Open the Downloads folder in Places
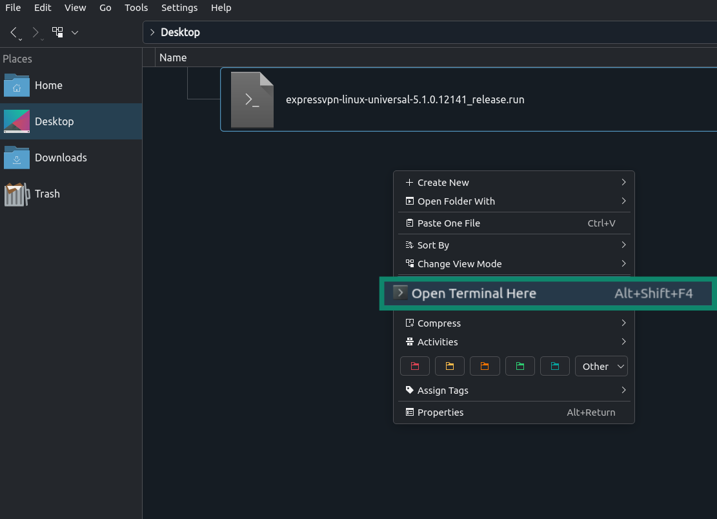 tap(60, 158)
